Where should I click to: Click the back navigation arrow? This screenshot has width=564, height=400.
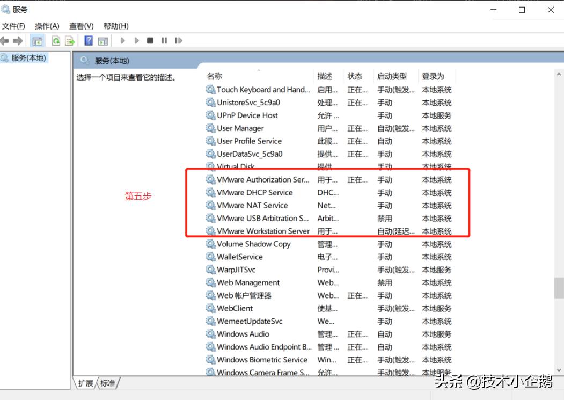(5, 40)
